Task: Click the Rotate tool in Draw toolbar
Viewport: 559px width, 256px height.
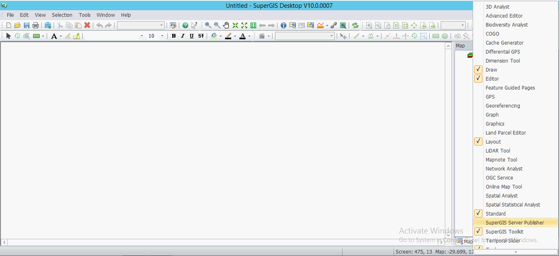Action: pyautogui.click(x=18, y=36)
